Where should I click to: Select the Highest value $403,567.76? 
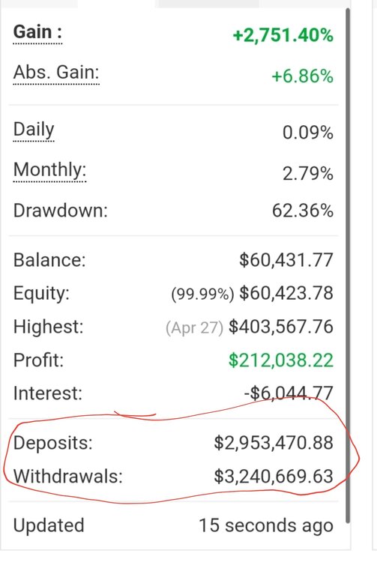click(x=281, y=327)
